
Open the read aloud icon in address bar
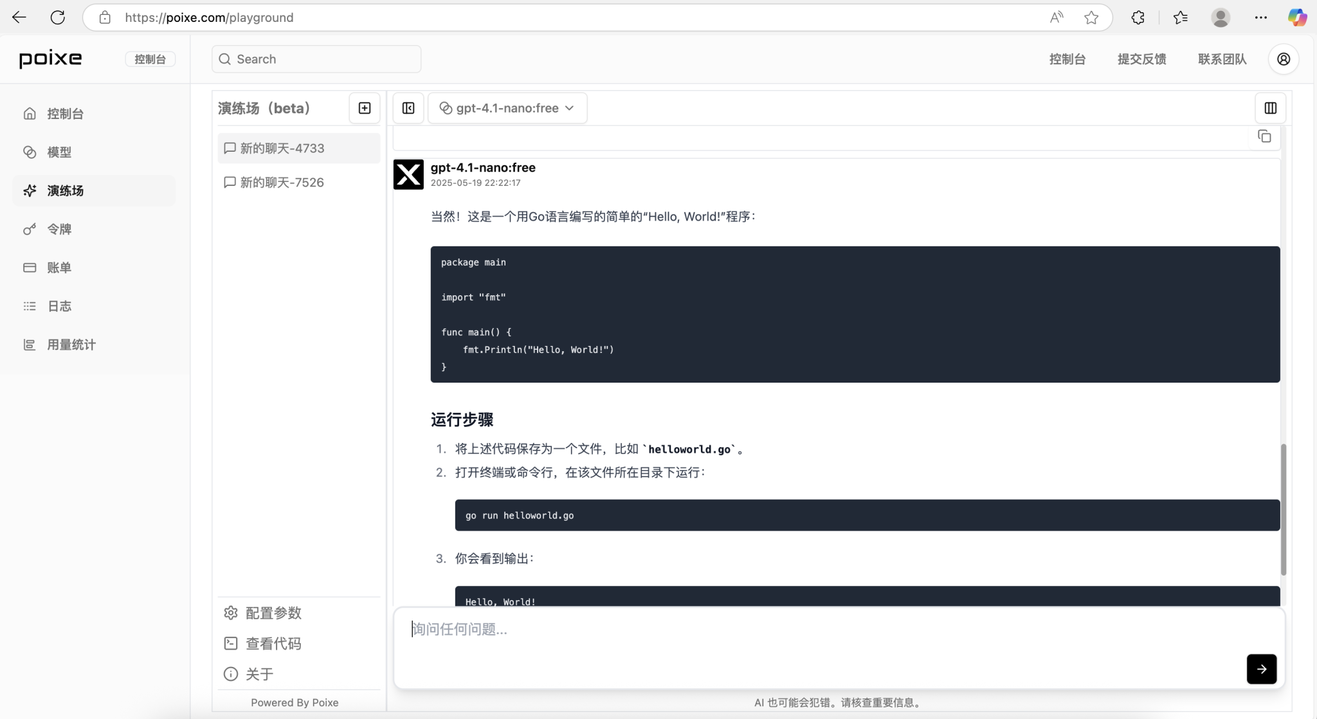click(1056, 17)
